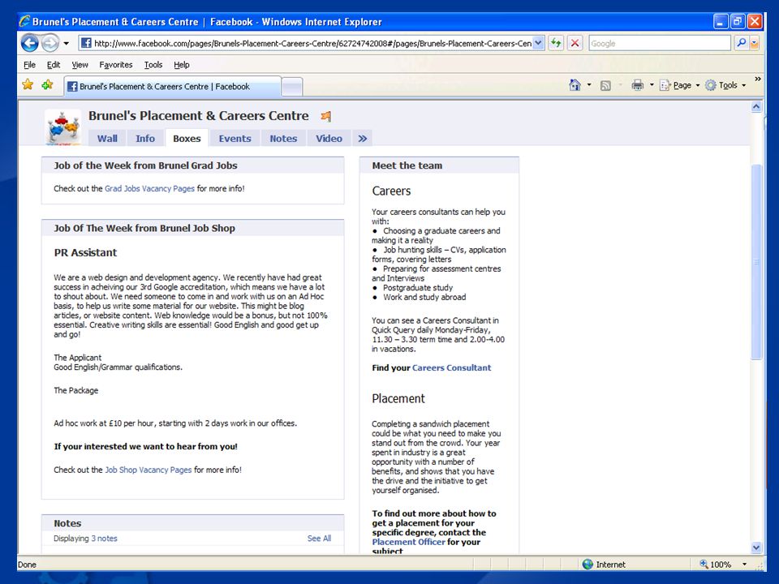Click the Print icon

(638, 85)
